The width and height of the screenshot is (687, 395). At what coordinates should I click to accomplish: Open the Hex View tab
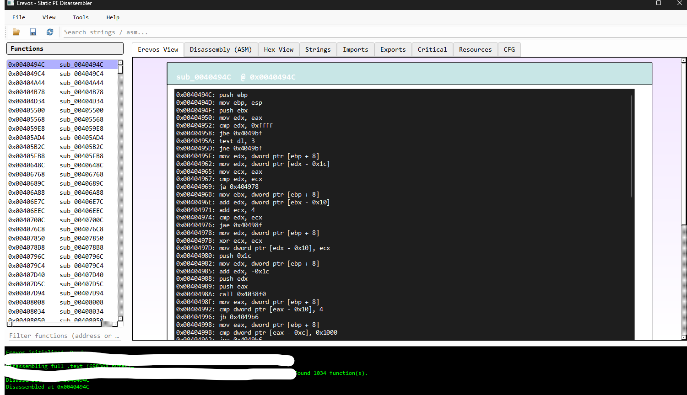tap(279, 49)
